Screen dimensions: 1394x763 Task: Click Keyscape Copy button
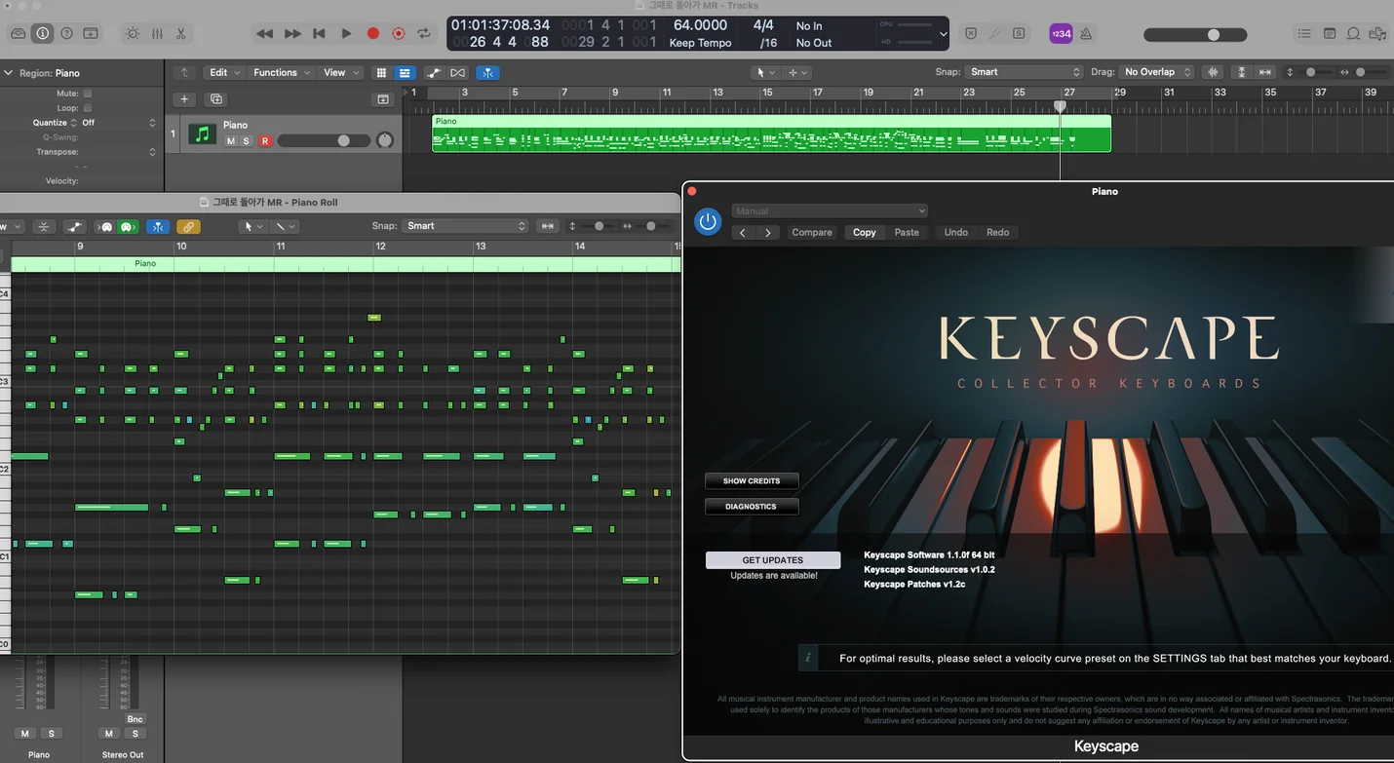(865, 232)
